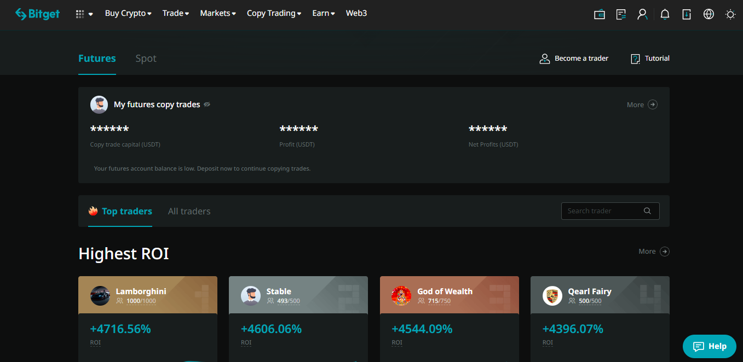
Task: Select the All traders tab
Action: [189, 211]
